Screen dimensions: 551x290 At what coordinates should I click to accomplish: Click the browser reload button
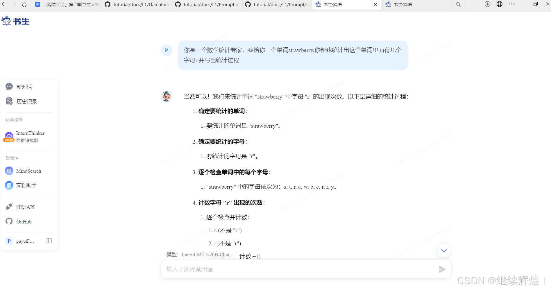[x=24, y=4]
